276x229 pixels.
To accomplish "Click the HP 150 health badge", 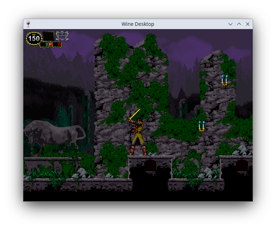I will (x=34, y=38).
